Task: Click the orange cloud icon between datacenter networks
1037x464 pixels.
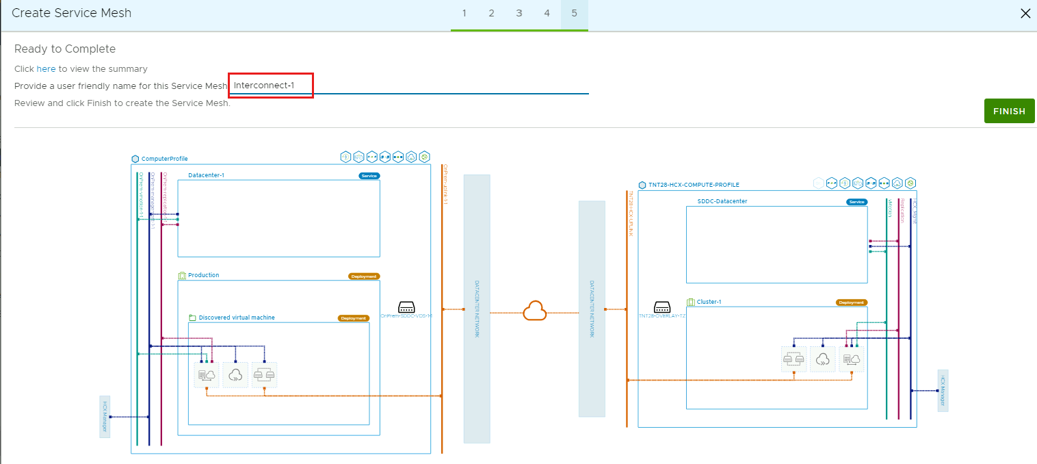Action: 535,311
